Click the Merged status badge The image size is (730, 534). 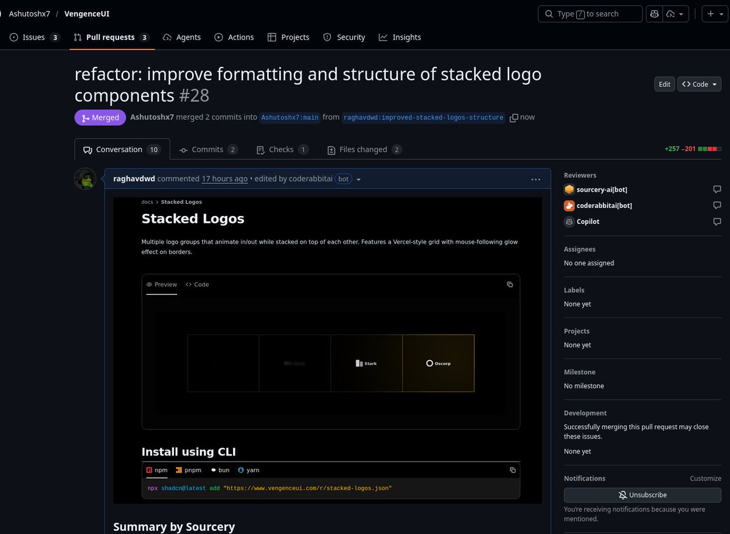point(100,117)
